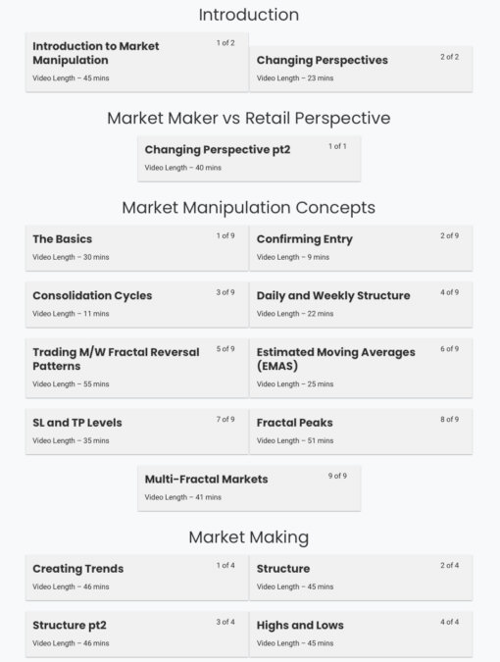Select the Consolidation Cycles video
The image size is (500, 662).
click(136, 304)
